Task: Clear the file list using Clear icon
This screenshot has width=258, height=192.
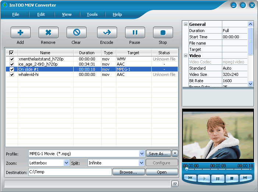Action: click(x=76, y=33)
